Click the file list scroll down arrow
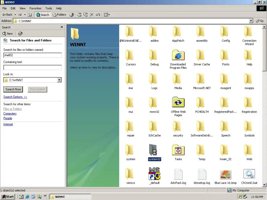267x200 pixels. point(264,185)
